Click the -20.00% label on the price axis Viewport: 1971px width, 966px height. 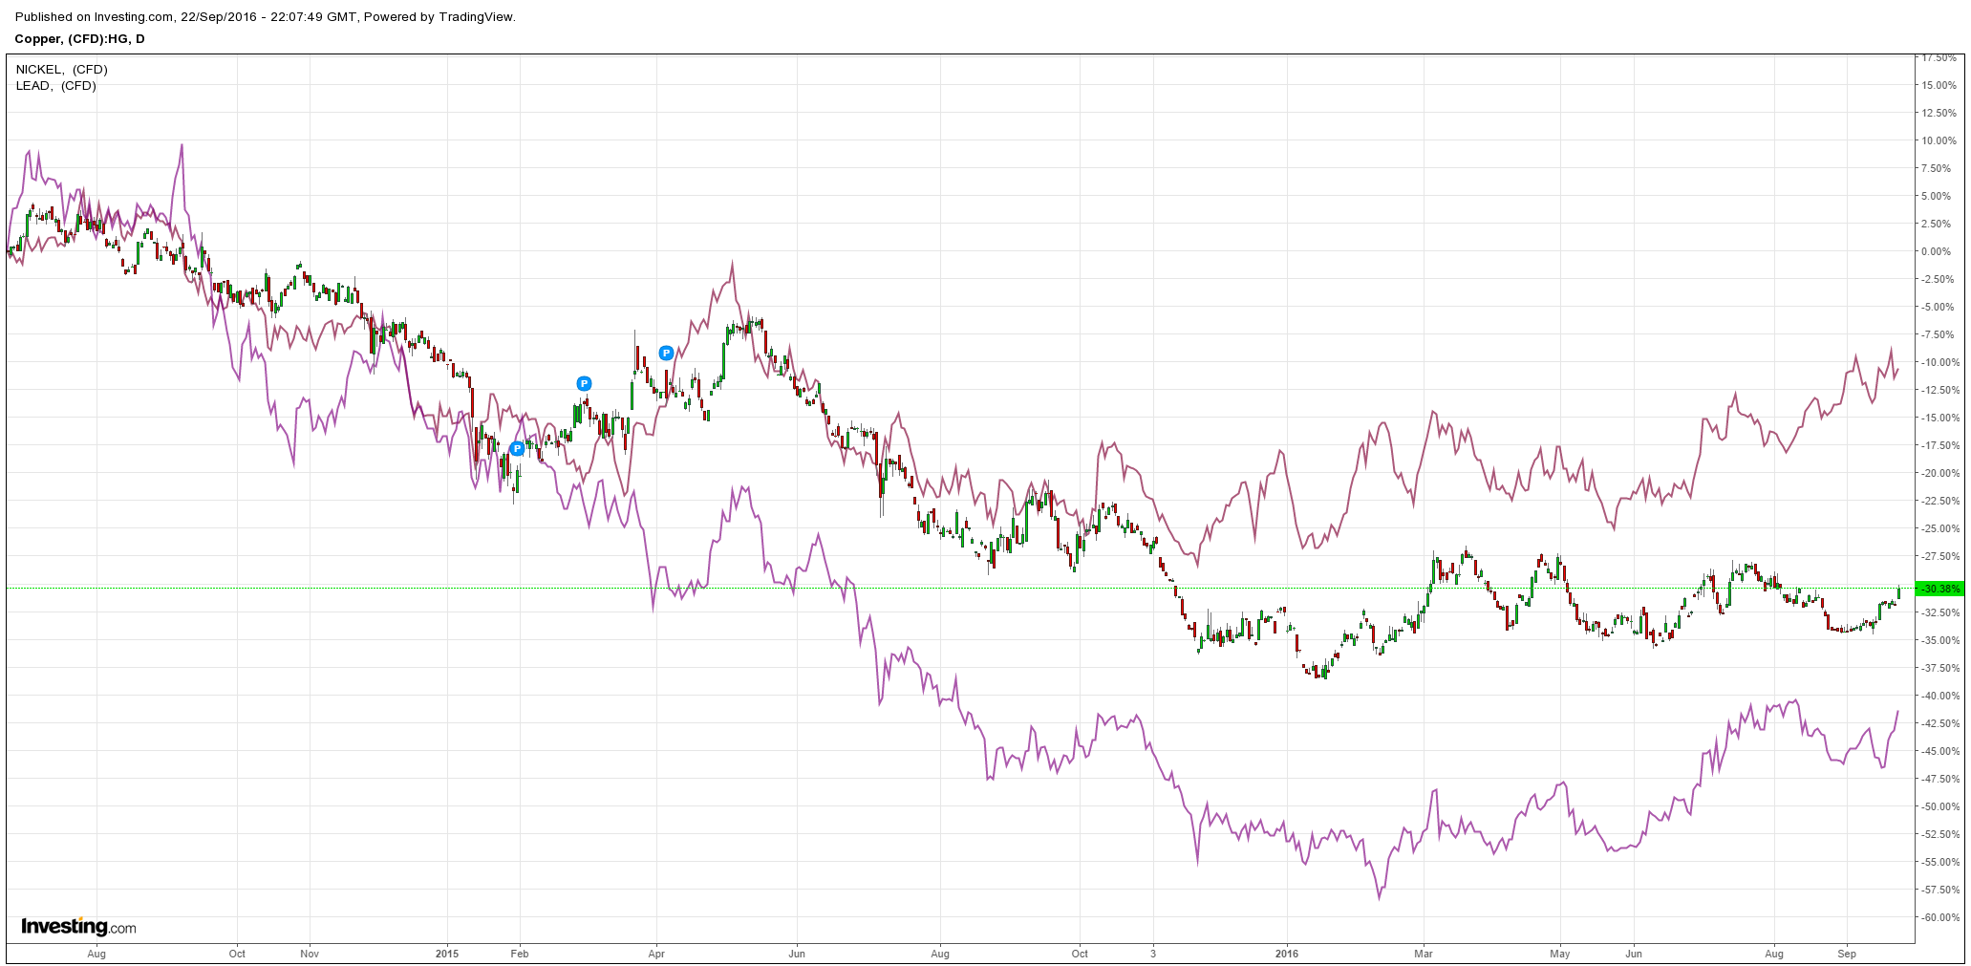pos(1939,473)
